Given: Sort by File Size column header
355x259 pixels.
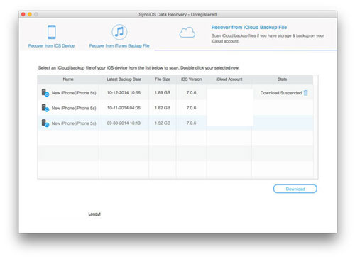Looking at the screenshot, I should 163,79.
